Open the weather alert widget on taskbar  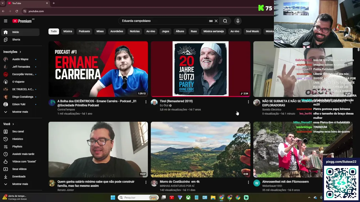point(15,198)
